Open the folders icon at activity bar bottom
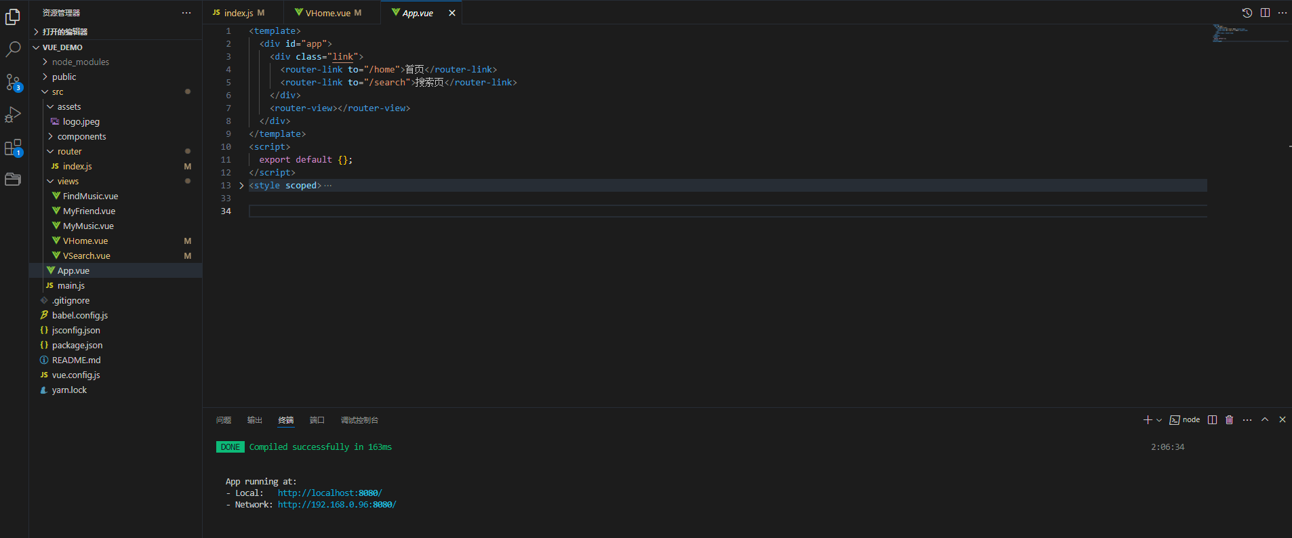The height and width of the screenshot is (538, 1292). coord(13,180)
